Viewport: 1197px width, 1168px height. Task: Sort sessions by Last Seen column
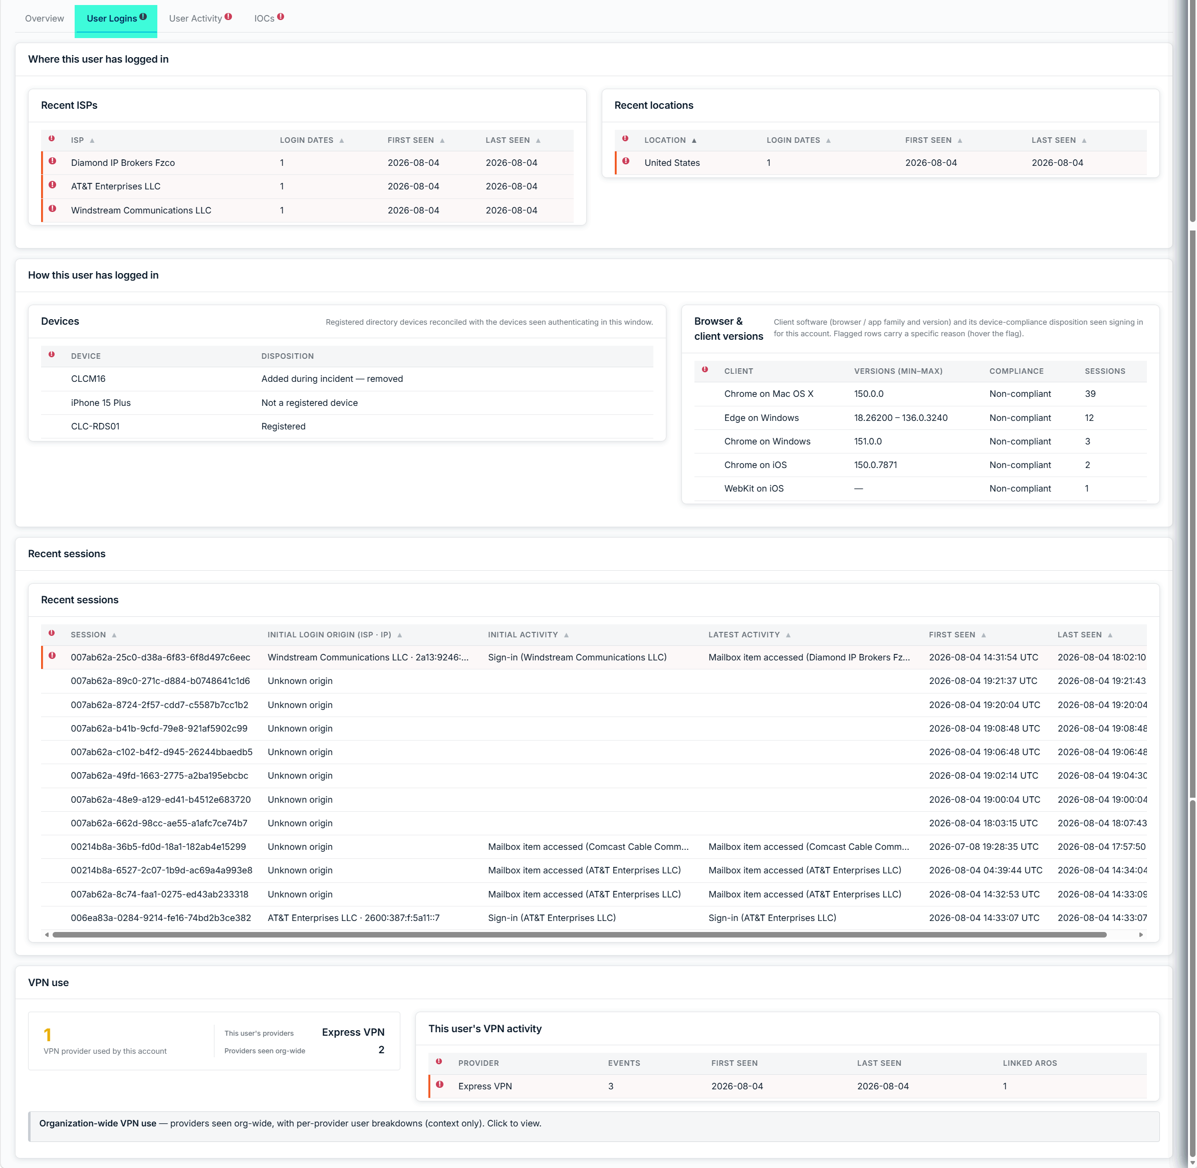(x=1084, y=635)
